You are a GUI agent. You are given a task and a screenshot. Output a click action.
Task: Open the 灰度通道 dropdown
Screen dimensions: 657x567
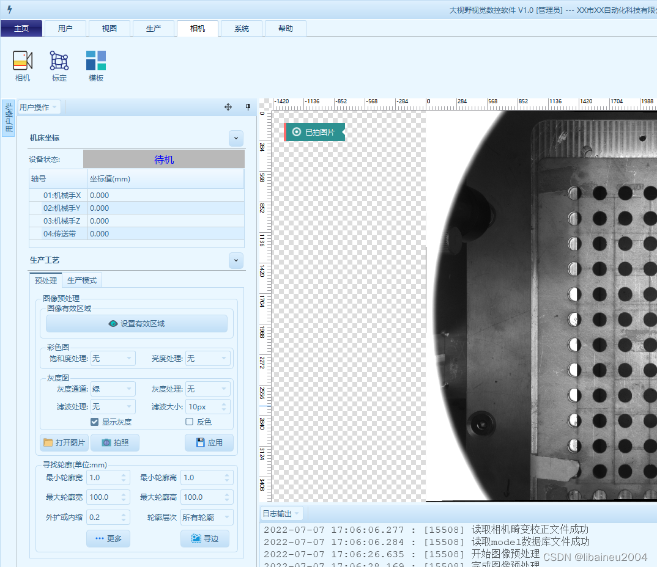113,389
